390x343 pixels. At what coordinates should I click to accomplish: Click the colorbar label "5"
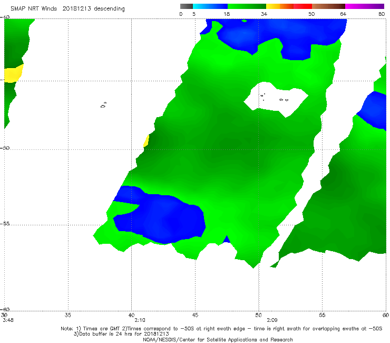194,14
